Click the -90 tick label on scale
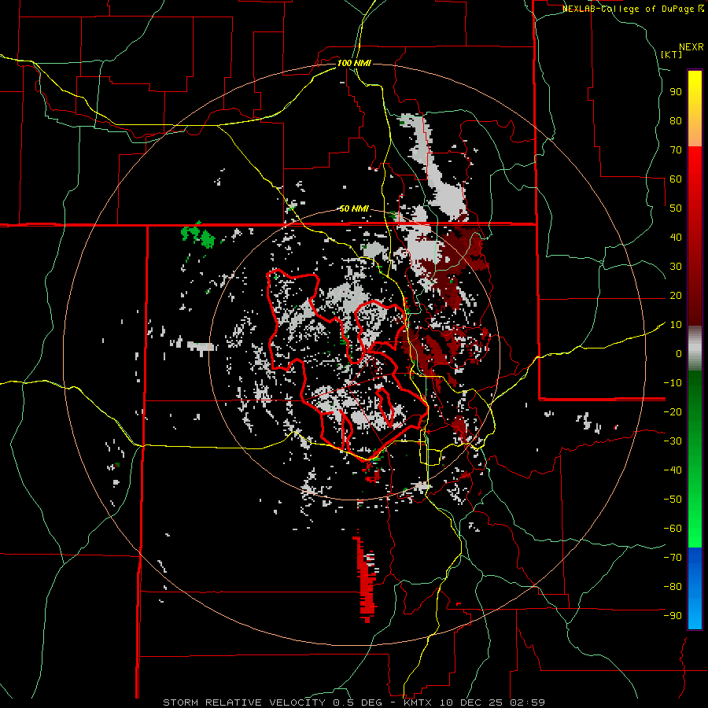The height and width of the screenshot is (708, 708). (x=673, y=615)
